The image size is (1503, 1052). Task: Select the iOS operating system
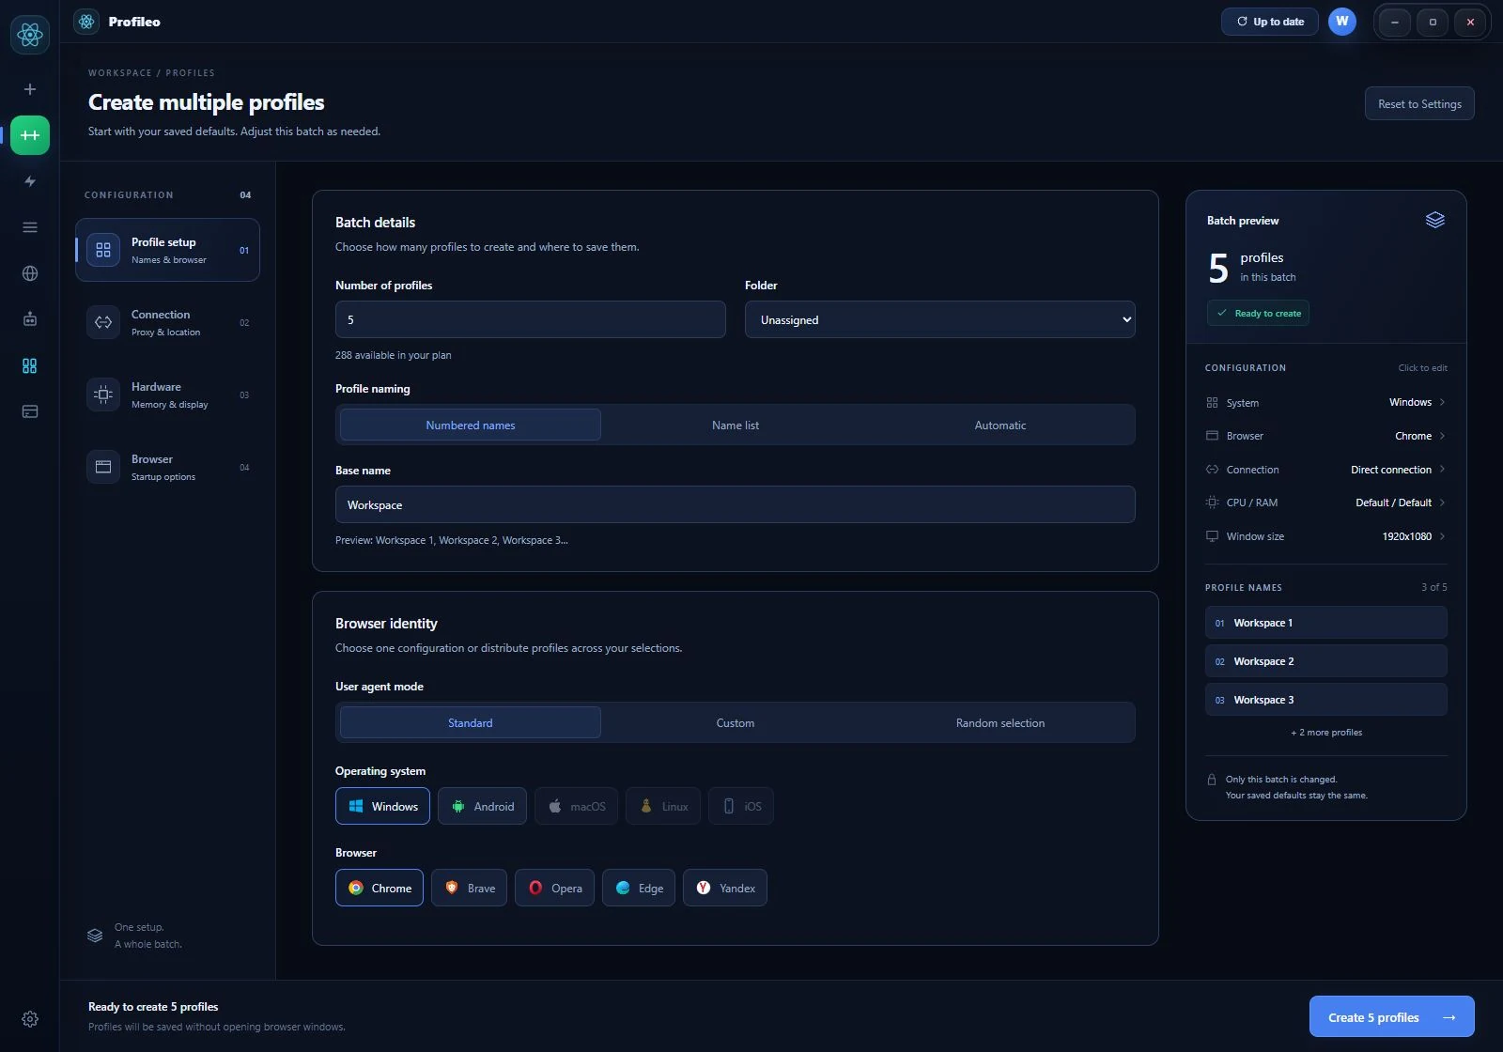(740, 806)
